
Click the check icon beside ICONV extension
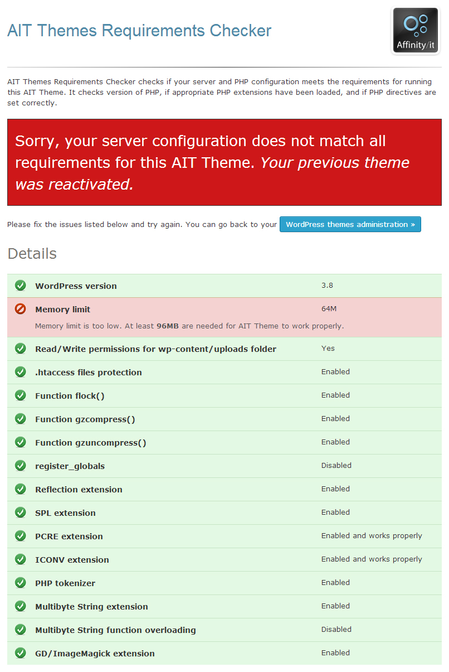(21, 559)
